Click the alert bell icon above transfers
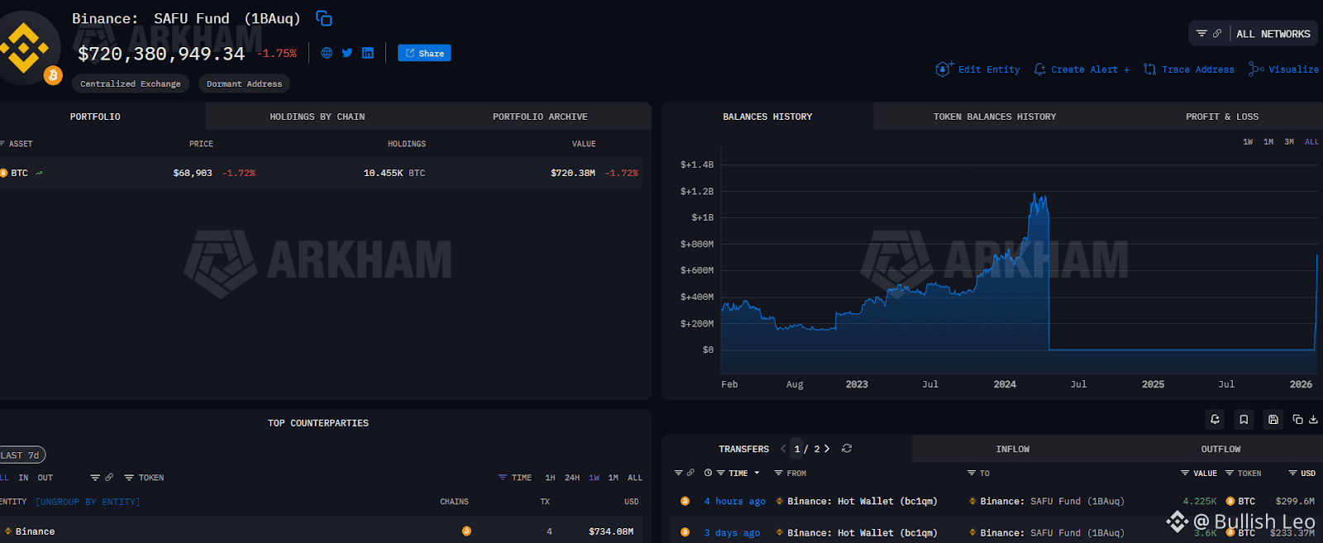The image size is (1323, 543). point(1215,420)
